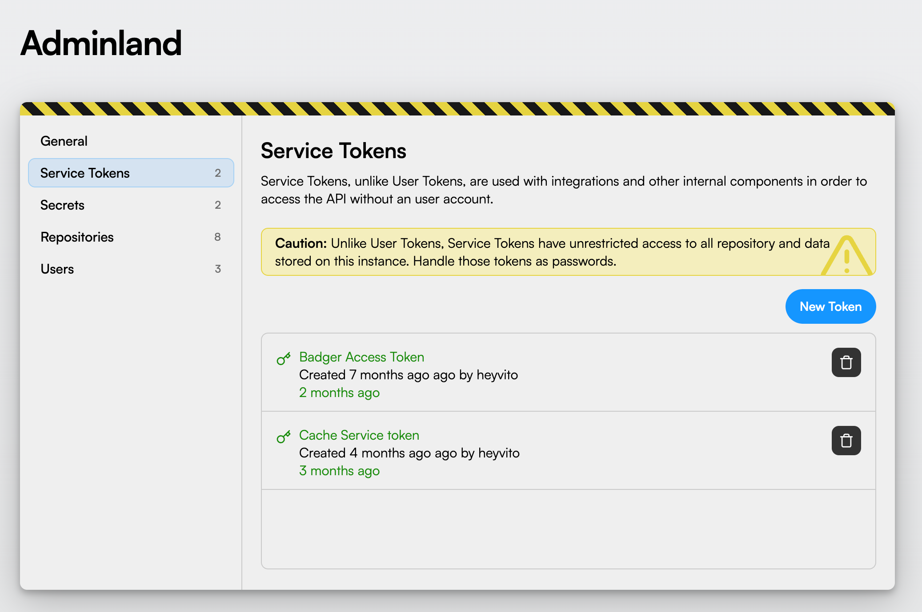Open the Cache Service token link
This screenshot has height=612, width=922.
359,435
